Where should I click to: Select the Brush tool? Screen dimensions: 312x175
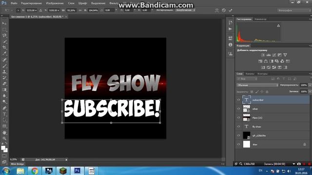coord(4,66)
